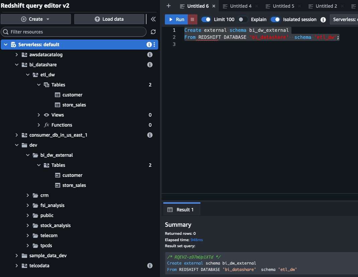Expand the fsi_analysis schema

pos(28,205)
